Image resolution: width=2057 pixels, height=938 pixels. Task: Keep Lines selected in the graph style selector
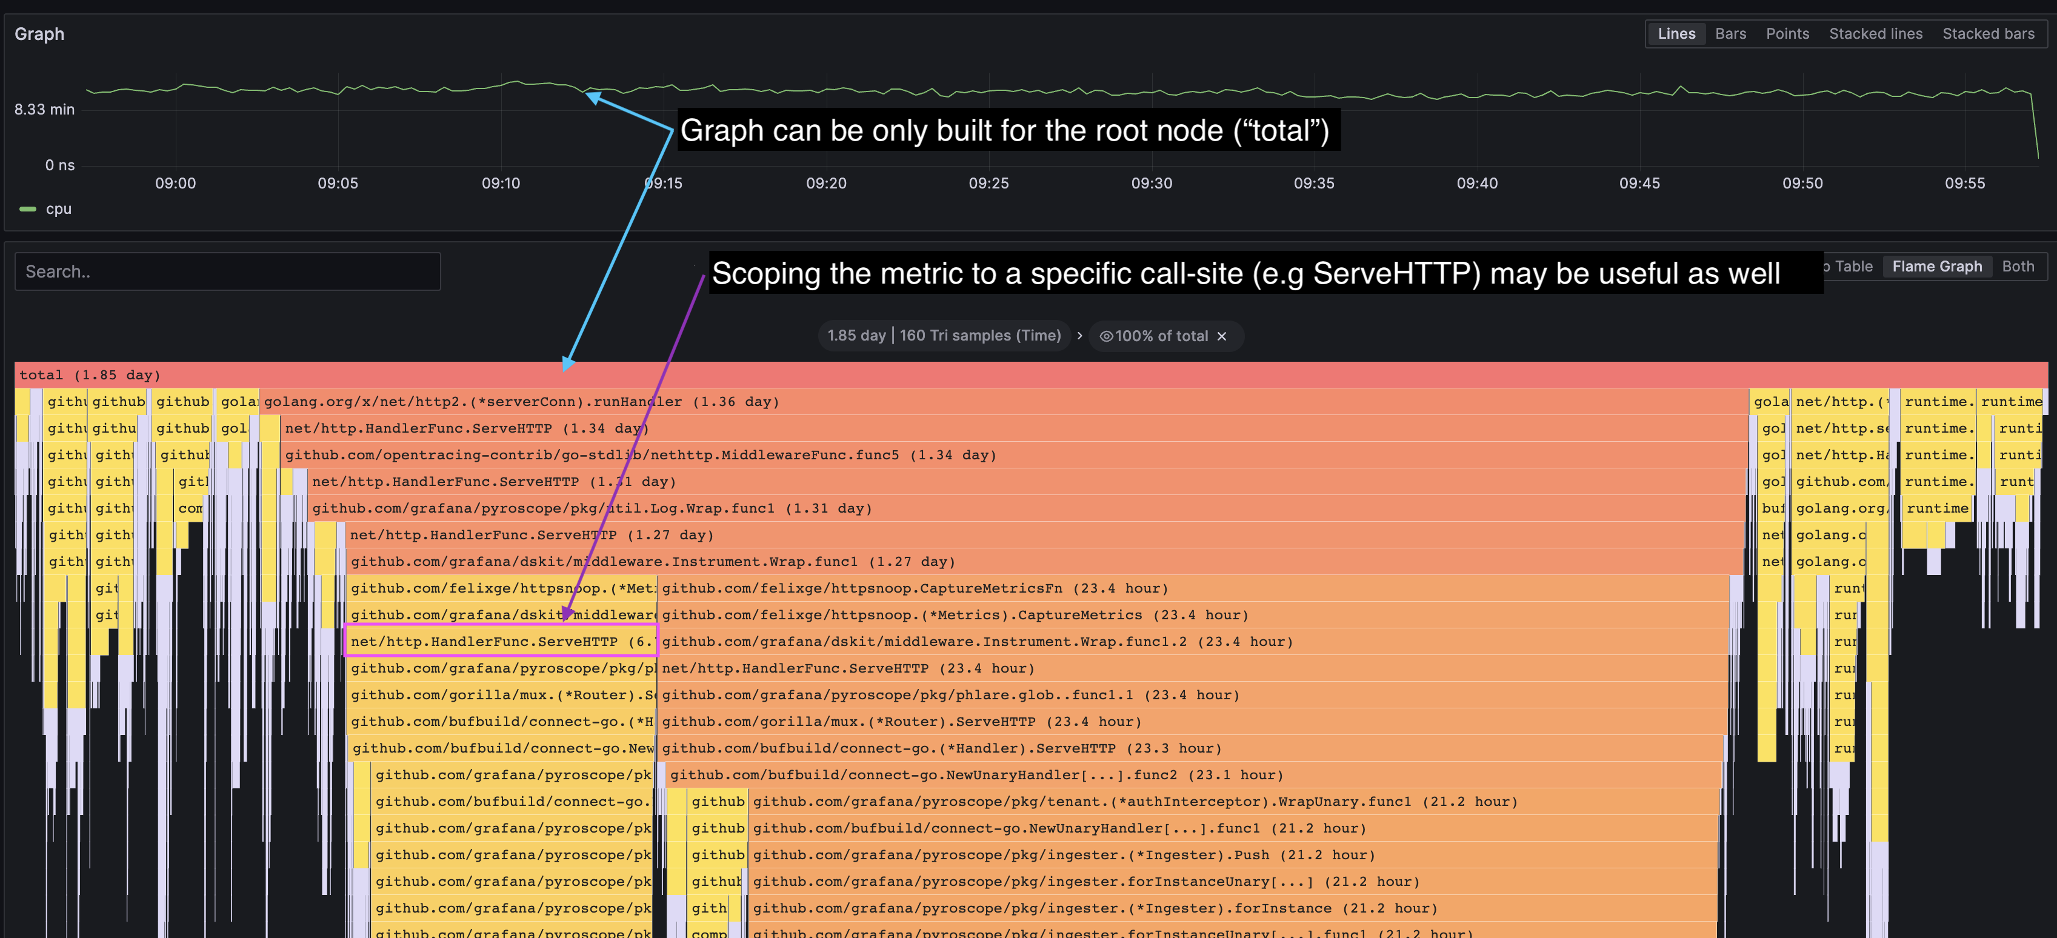[1676, 33]
